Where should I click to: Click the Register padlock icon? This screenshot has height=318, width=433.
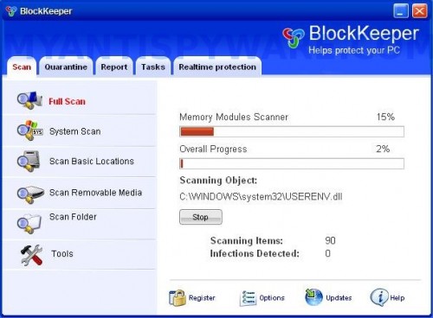178,297
